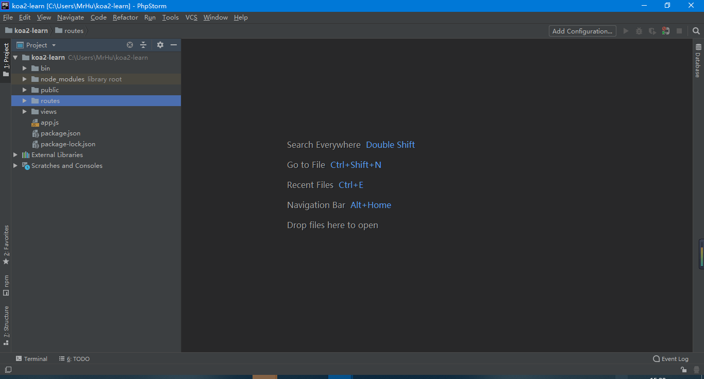Expand the views folder arrow

(24, 112)
